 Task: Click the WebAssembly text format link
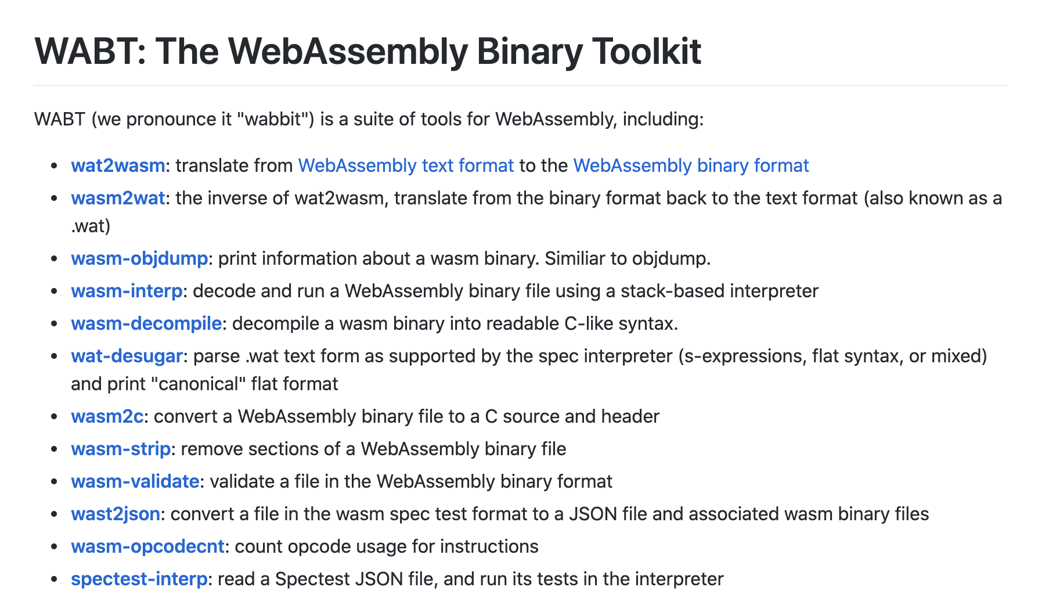point(406,165)
